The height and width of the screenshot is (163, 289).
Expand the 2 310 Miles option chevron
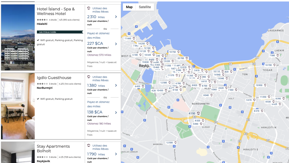click(116, 17)
